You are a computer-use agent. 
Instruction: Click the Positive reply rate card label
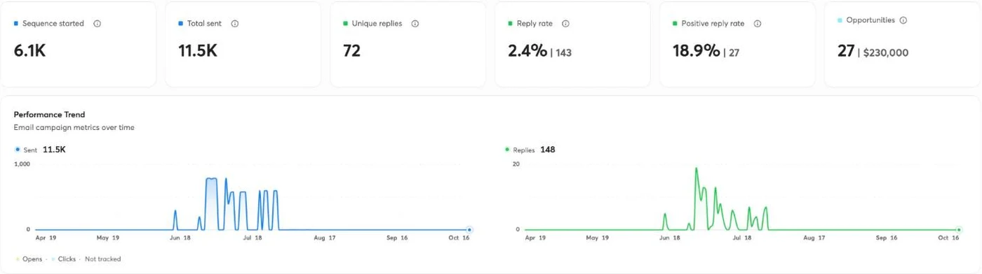point(713,23)
